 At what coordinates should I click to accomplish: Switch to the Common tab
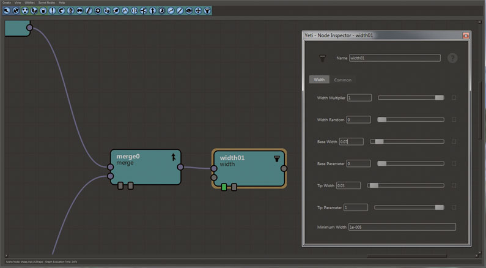[342, 80]
